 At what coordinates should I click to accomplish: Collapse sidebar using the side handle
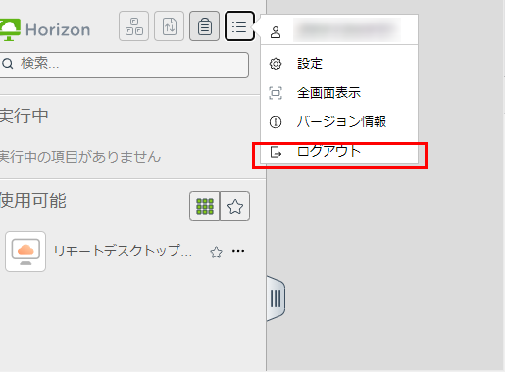[276, 299]
